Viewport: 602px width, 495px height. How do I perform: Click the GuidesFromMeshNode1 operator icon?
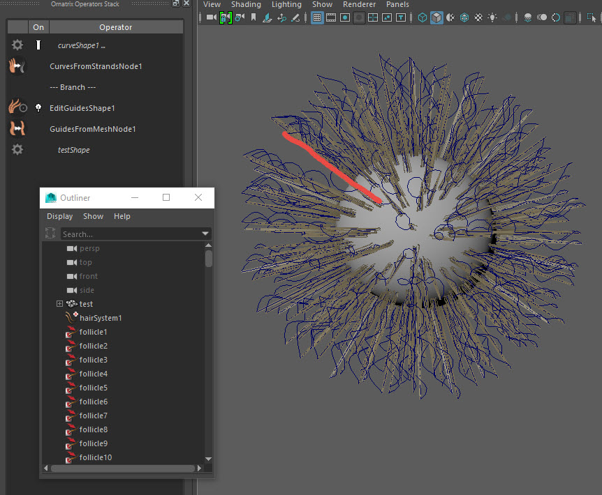click(x=17, y=129)
